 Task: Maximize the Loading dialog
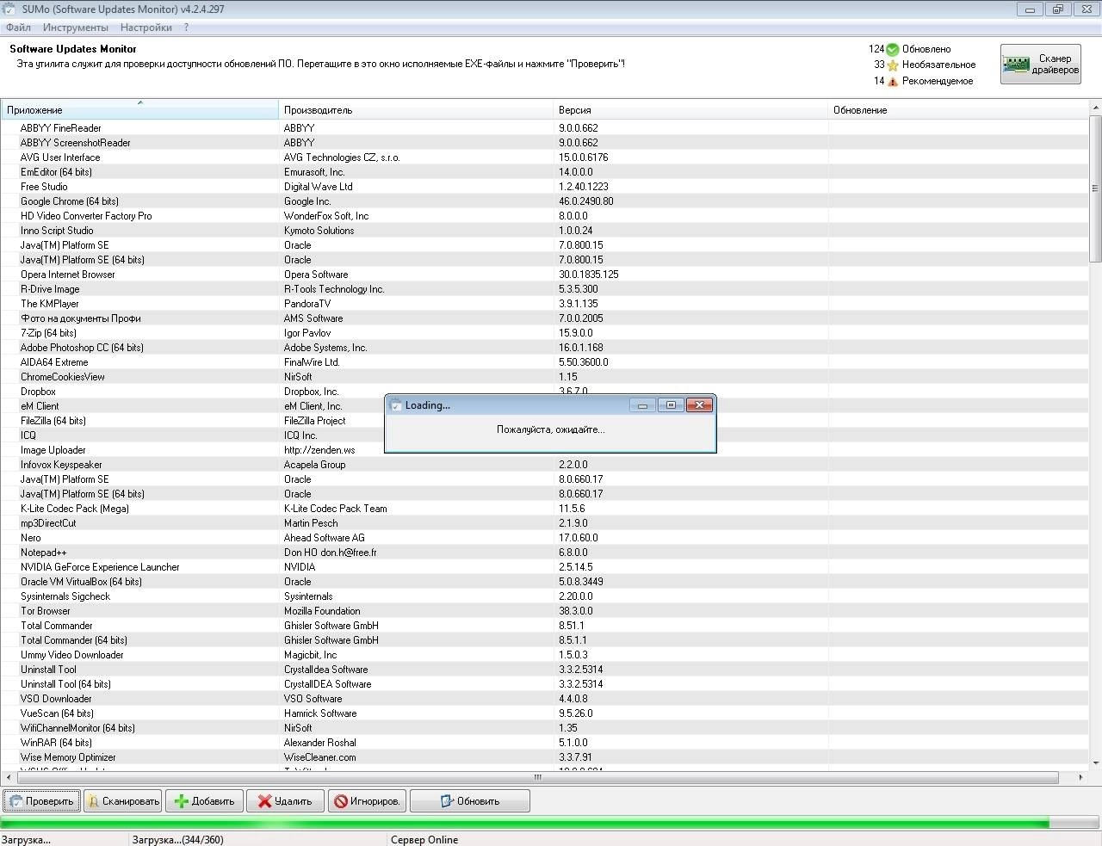(x=671, y=404)
